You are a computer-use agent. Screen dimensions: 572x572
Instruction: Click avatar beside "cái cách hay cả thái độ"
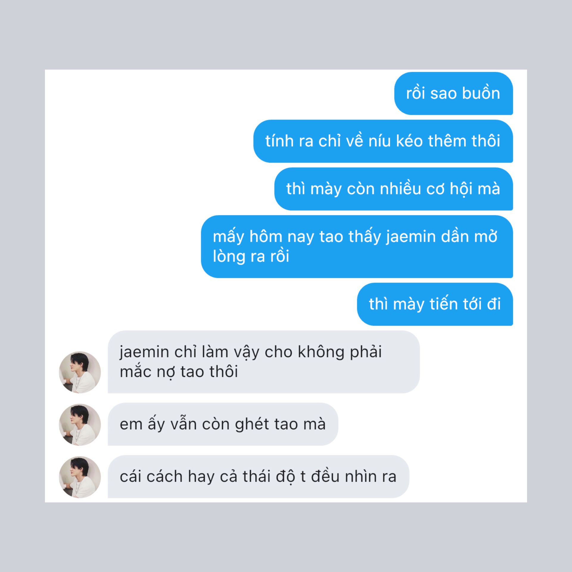point(80,477)
